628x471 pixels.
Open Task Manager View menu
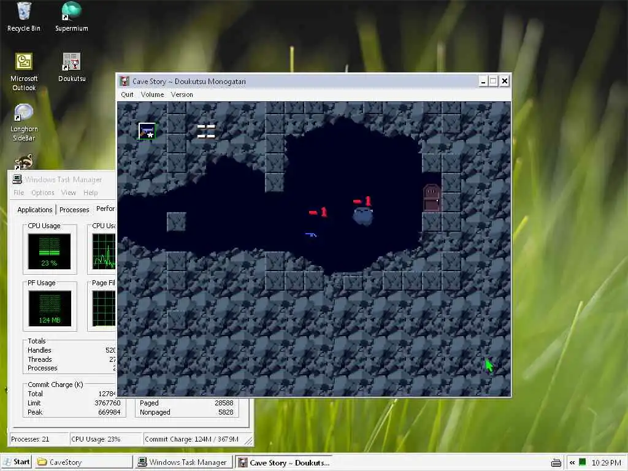69,193
